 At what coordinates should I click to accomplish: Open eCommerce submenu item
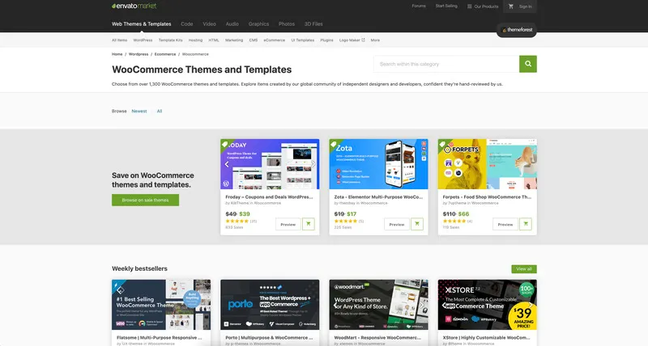coord(275,40)
